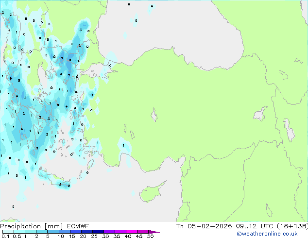Click the "09..12 UTC" time text
The height and width of the screenshot is (238, 308).
tap(255, 226)
